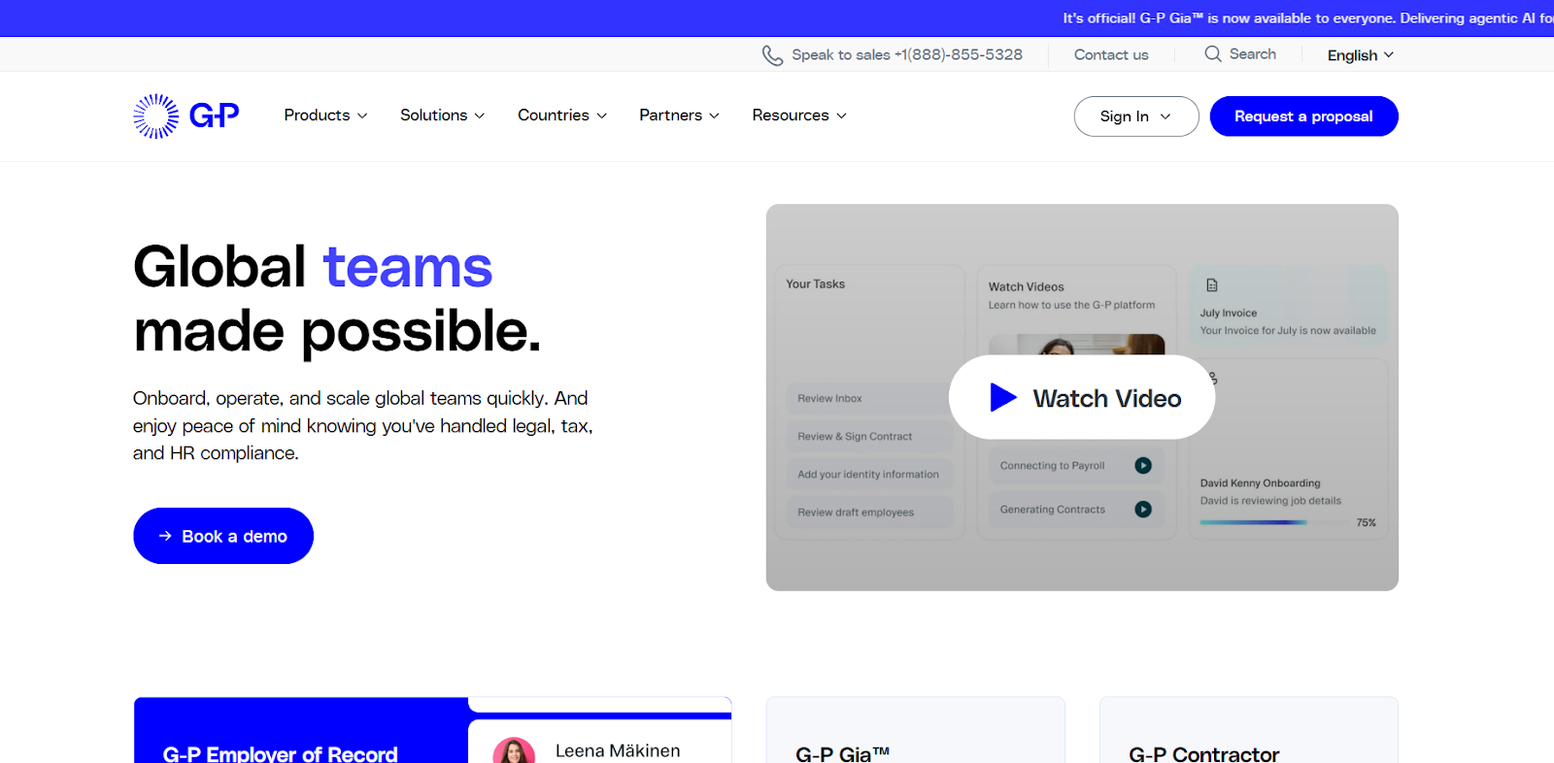Select Review draft employees task
Viewport: 1554px width, 763px height.
869,512
